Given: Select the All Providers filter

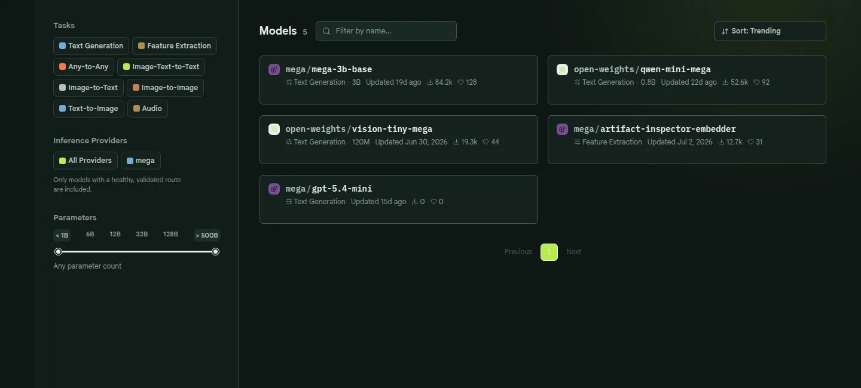Looking at the screenshot, I should [86, 161].
